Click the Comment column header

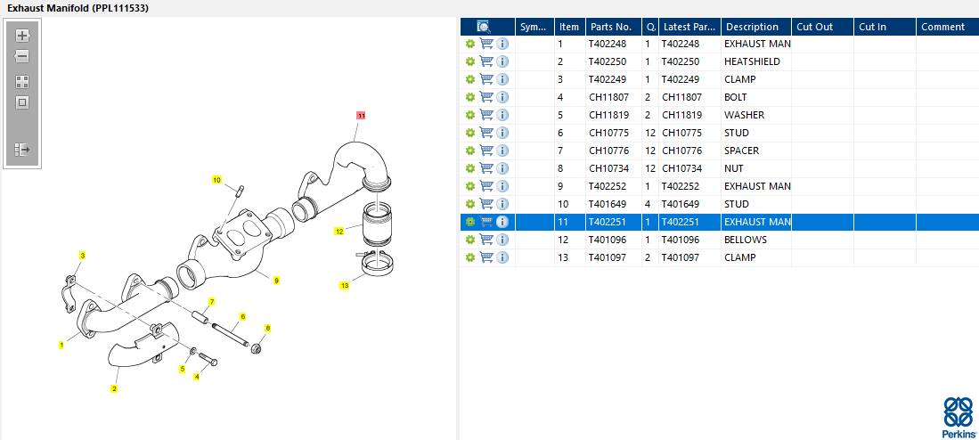pos(943,27)
